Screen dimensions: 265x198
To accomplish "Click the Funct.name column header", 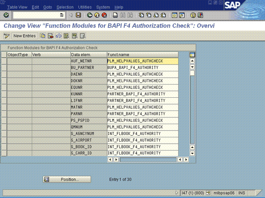I will point(142,55).
